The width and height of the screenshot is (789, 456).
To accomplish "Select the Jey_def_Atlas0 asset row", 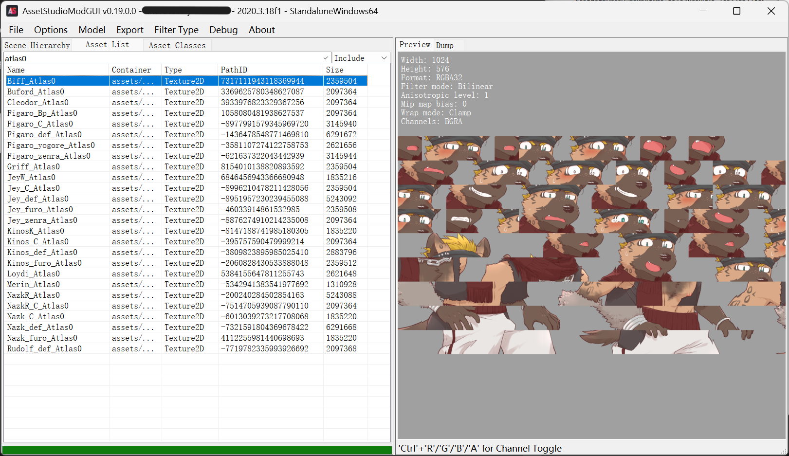I will coord(186,199).
